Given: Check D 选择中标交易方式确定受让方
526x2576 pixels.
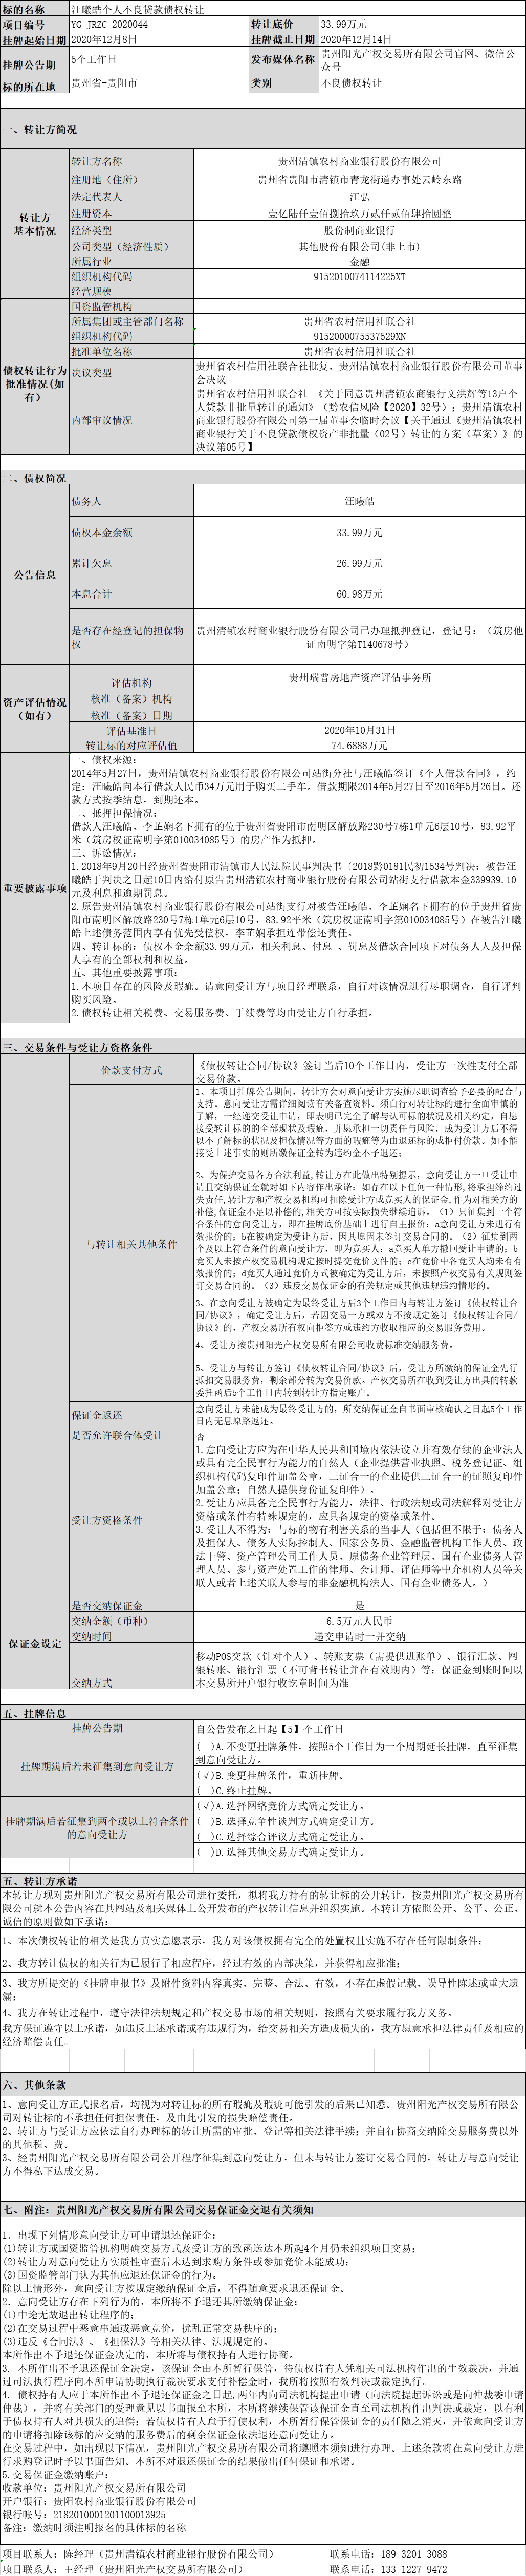Looking at the screenshot, I should (204, 1852).
